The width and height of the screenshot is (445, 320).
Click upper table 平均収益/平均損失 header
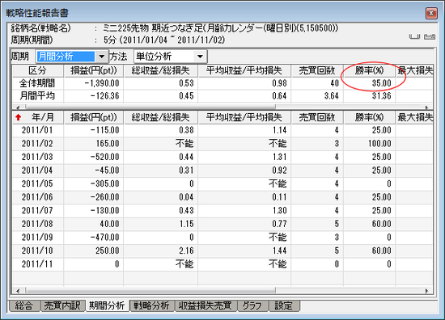(244, 70)
